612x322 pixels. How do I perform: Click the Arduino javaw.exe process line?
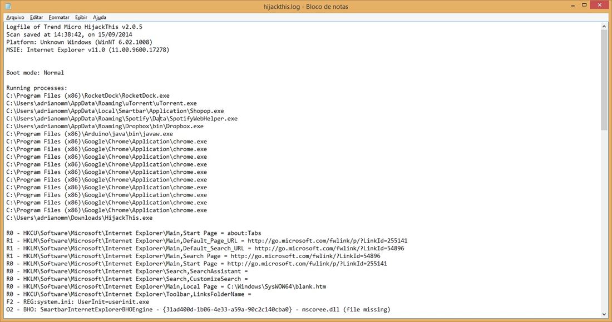[90, 134]
